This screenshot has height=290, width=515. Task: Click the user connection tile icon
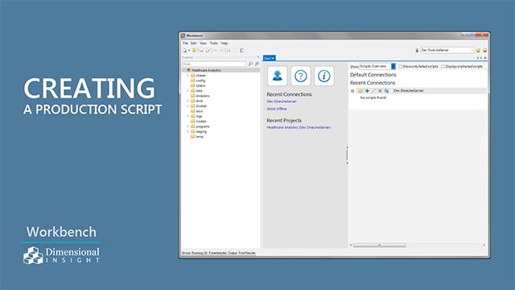click(277, 76)
